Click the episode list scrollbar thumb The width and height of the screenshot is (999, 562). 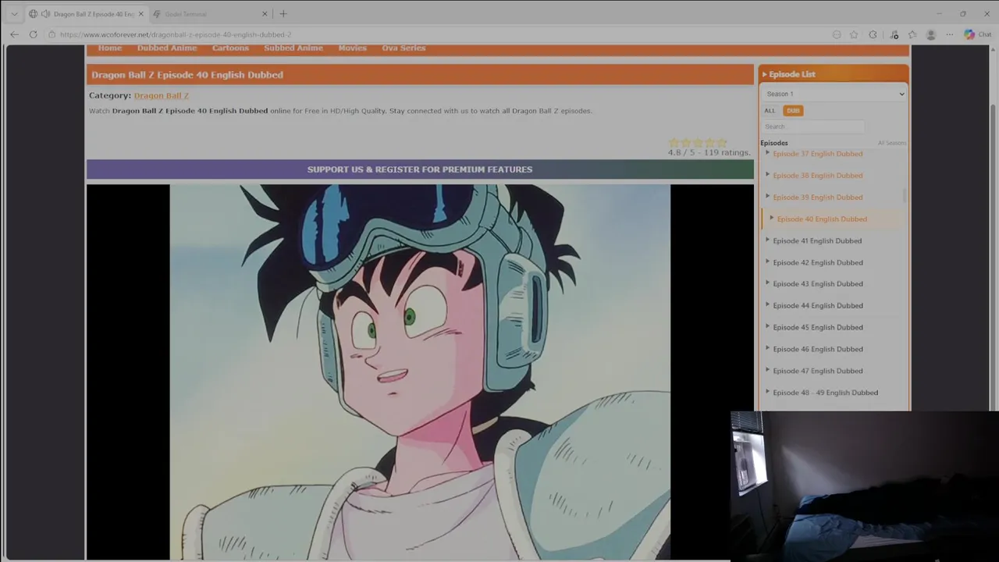905,196
